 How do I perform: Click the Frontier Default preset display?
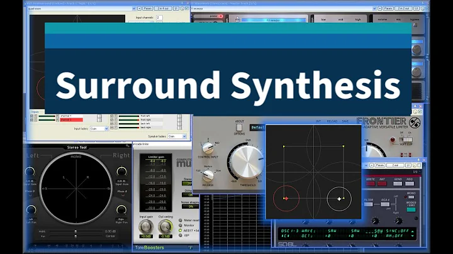pyautogui.click(x=258, y=127)
